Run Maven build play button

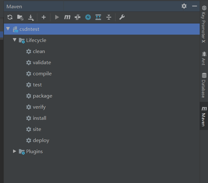pyautogui.click(x=57, y=17)
